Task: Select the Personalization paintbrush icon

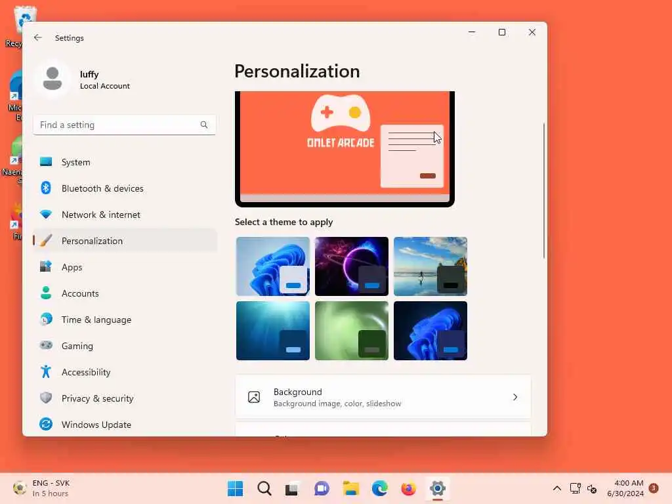Action: coord(46,240)
